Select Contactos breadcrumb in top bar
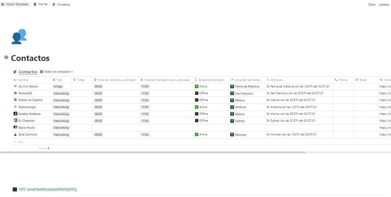 61,5
